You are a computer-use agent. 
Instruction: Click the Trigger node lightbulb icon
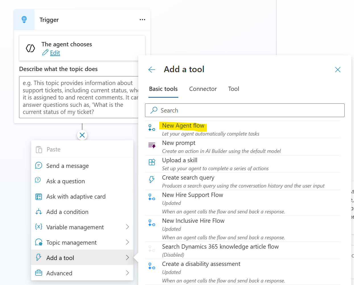click(24, 20)
